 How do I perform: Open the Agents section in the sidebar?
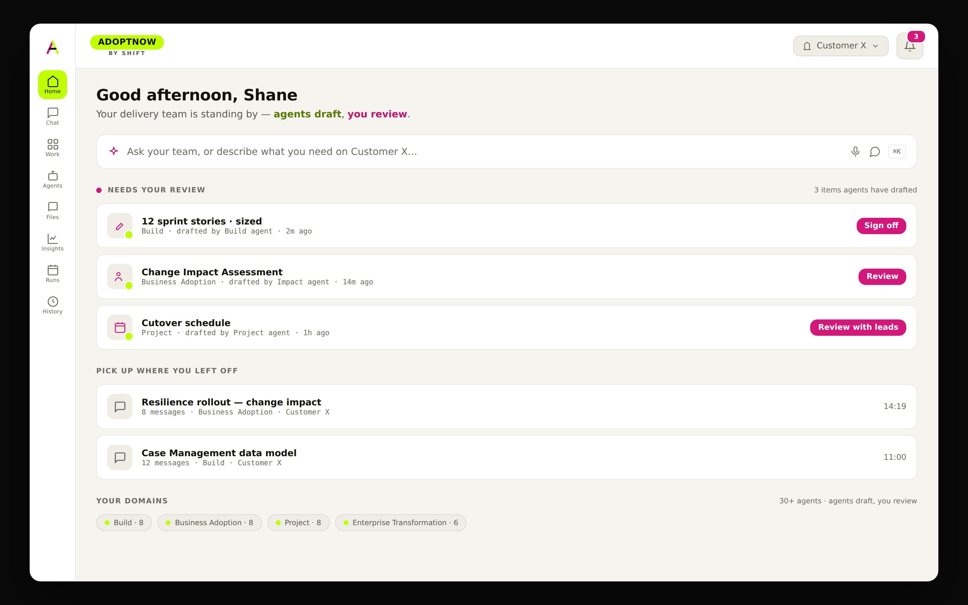[x=52, y=179]
